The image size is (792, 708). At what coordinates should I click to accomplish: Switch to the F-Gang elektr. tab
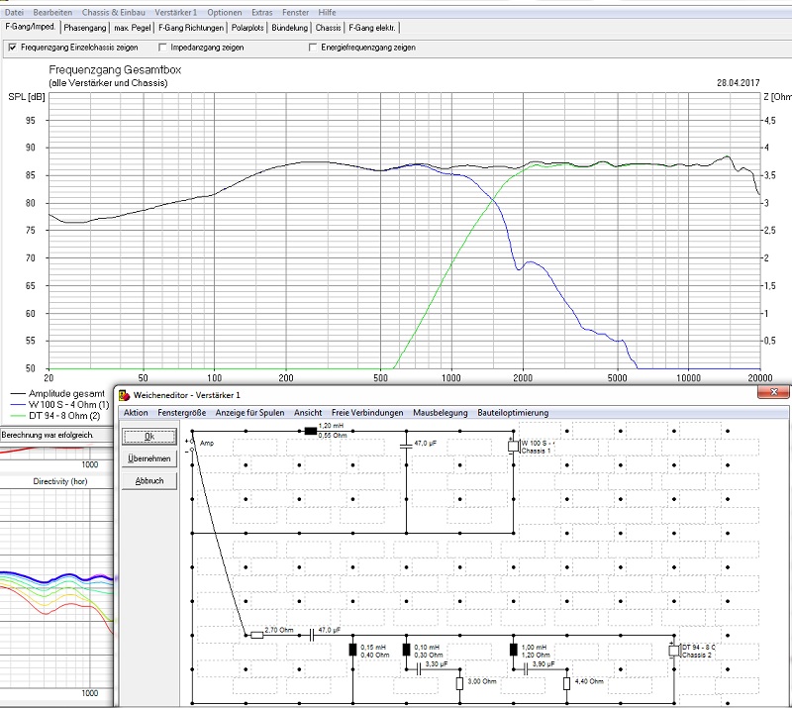coord(372,28)
